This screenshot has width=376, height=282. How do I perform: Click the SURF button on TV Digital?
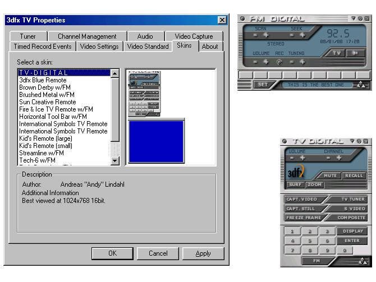[x=295, y=184]
